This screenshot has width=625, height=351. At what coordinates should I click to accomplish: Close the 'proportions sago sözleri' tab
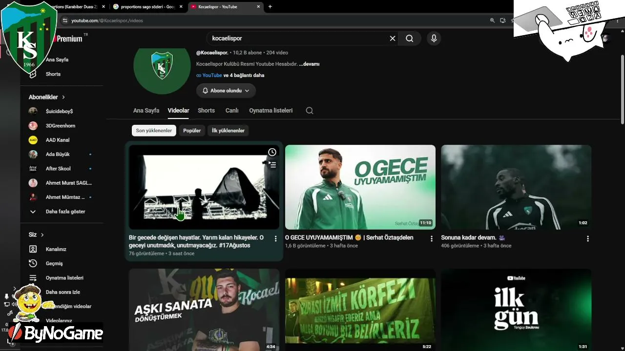pos(181,7)
